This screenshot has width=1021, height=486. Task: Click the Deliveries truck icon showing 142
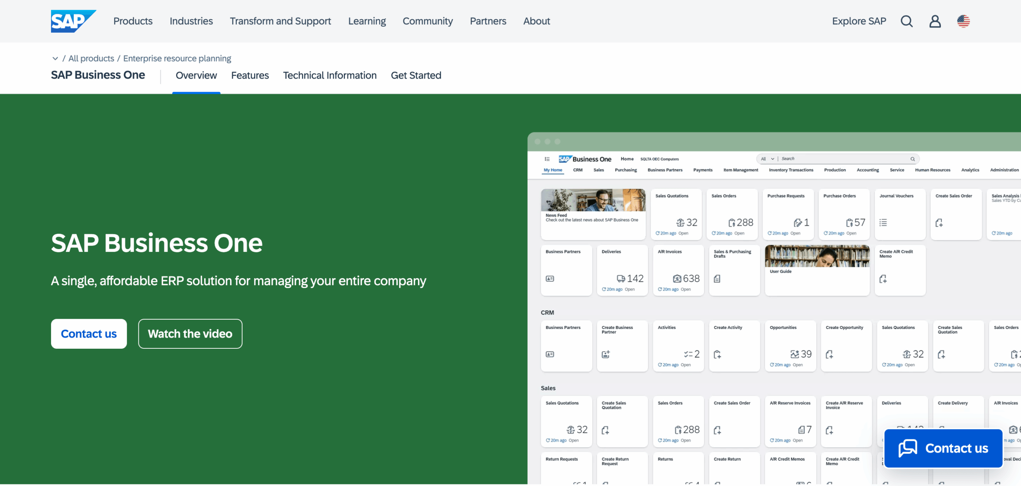coord(621,279)
